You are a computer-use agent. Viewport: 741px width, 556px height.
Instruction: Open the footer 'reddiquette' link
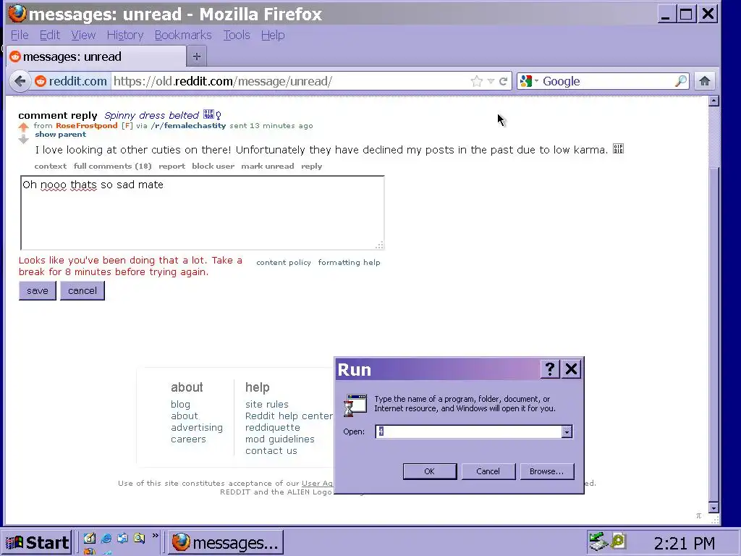272,427
